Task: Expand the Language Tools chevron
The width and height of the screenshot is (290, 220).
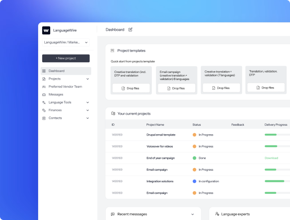Action: 87,102
